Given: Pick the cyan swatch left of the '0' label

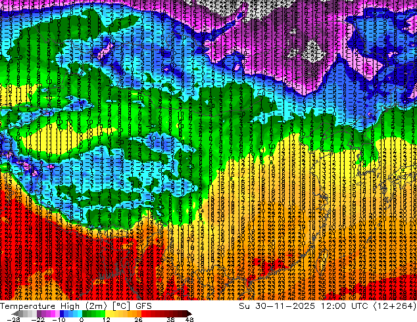Looking at the screenshot, I should [80, 313].
